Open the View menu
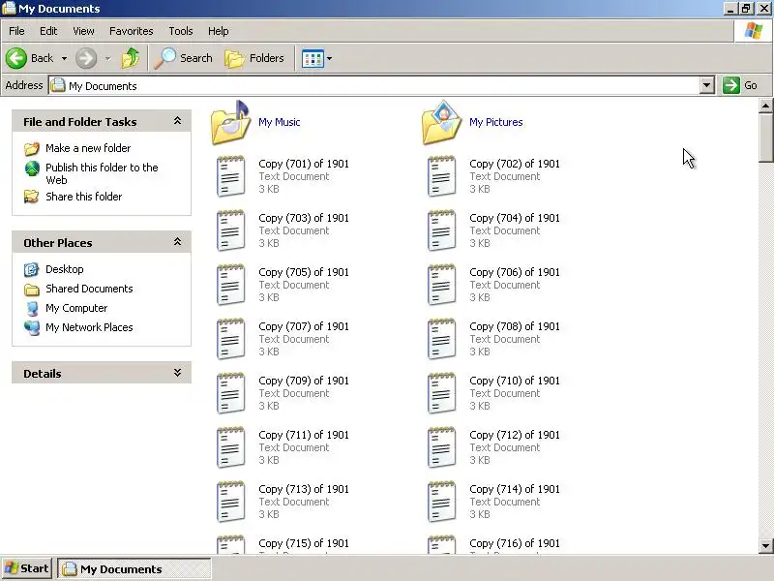Viewport: 774px width, 581px height. pyautogui.click(x=83, y=31)
